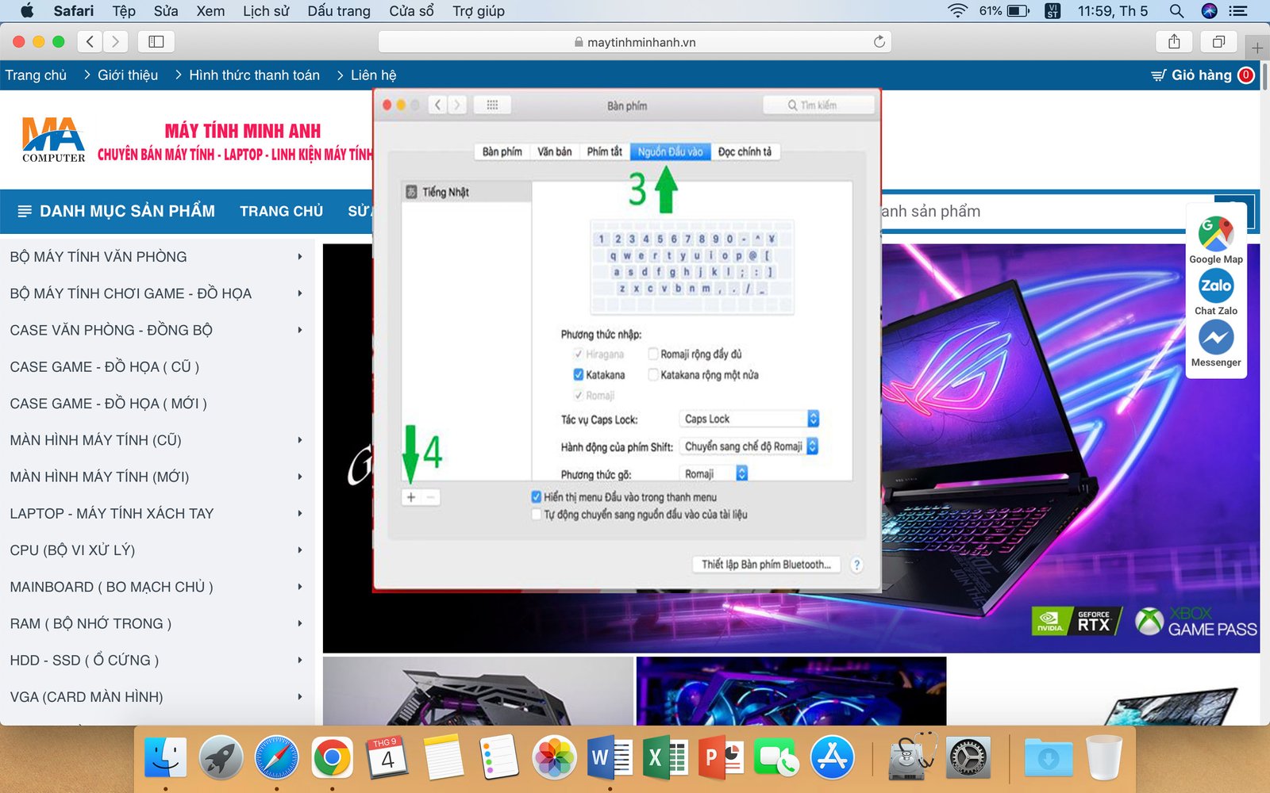This screenshot has width=1270, height=793.
Task: Reload the page with the refresh icon
Action: 879,42
